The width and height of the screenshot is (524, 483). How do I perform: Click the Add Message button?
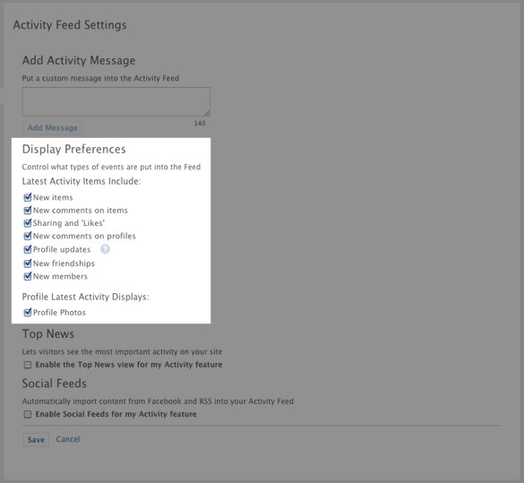pyautogui.click(x=53, y=127)
